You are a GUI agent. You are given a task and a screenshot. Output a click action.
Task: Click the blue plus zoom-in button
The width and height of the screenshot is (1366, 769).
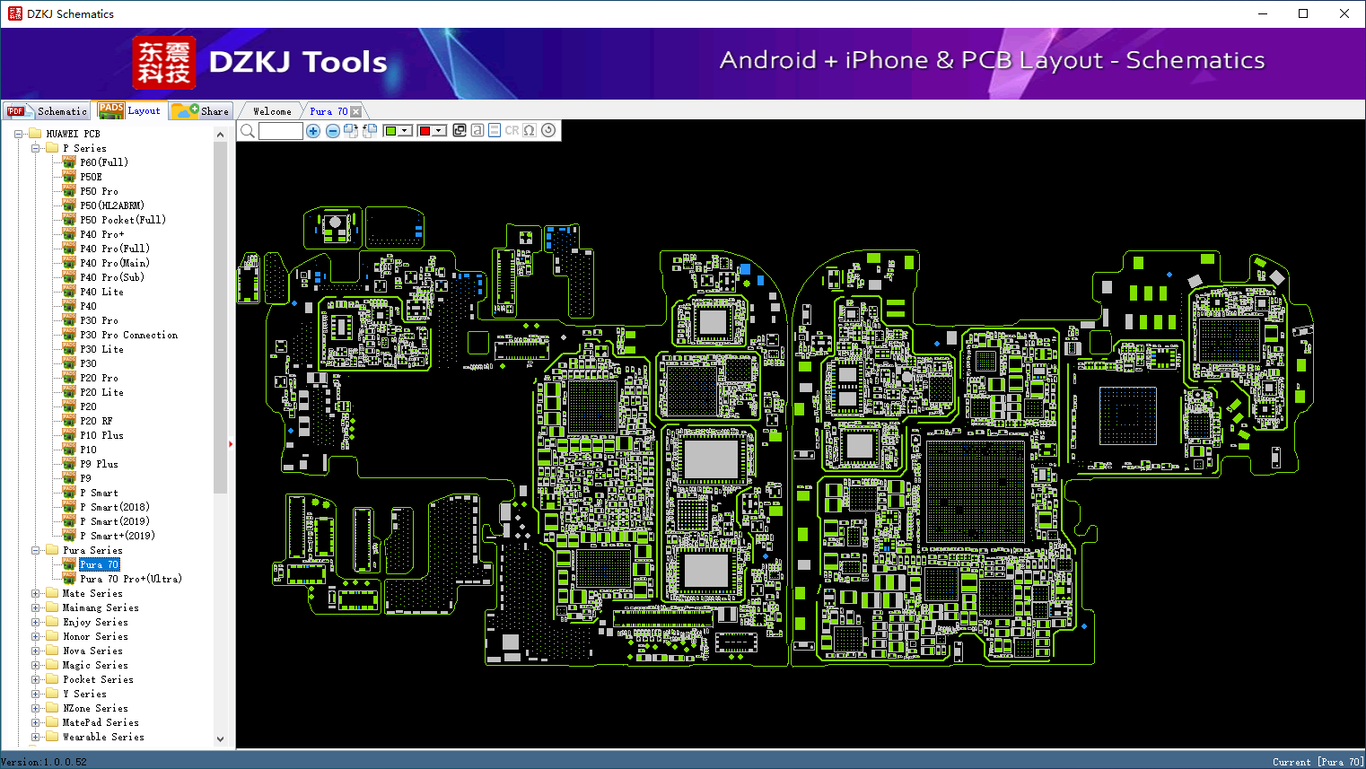pyautogui.click(x=313, y=131)
